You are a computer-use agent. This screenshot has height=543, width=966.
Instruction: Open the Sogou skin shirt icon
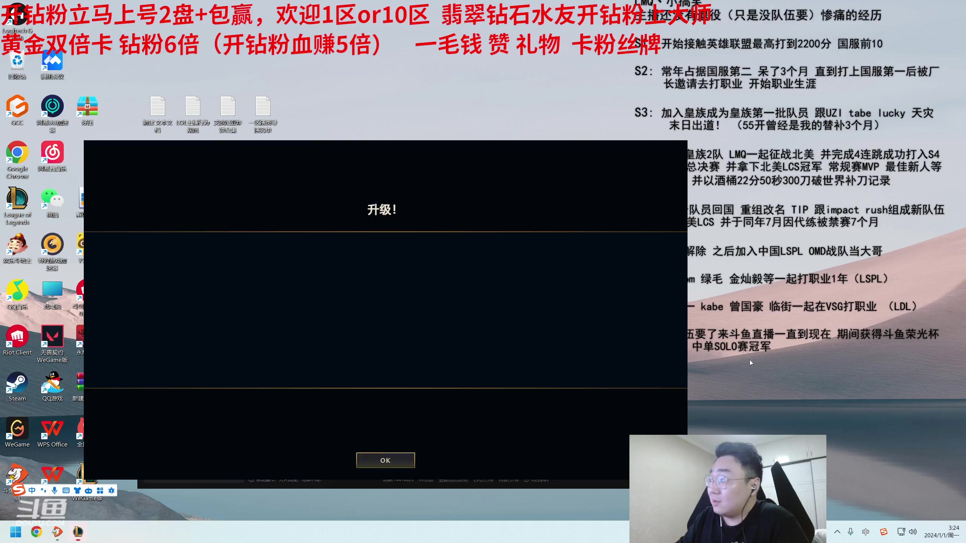click(x=77, y=491)
